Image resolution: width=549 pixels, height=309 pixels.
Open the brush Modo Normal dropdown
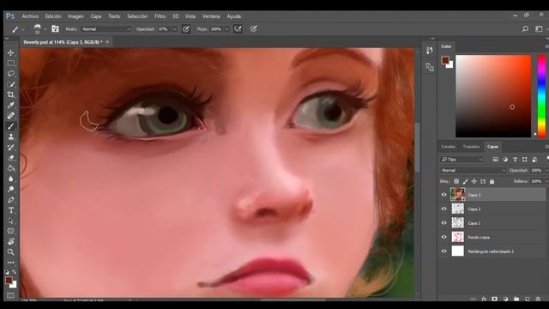(x=106, y=29)
